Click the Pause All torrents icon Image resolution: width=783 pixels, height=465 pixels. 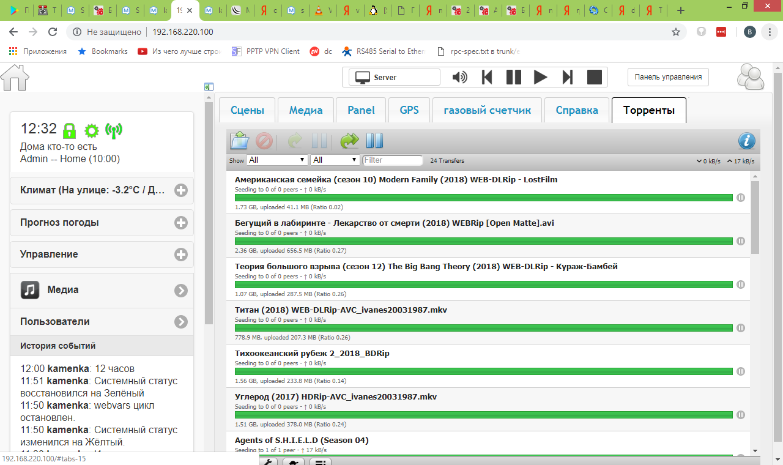pyautogui.click(x=374, y=141)
